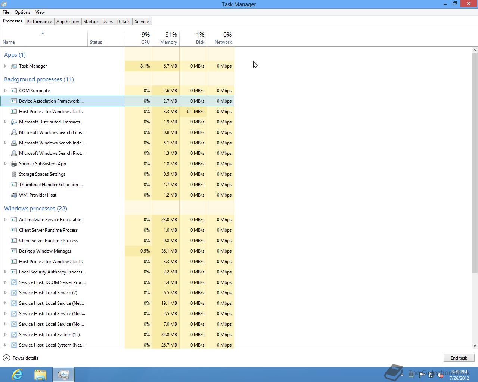Image resolution: width=478 pixels, height=382 pixels.
Task: Click the Task Manager taskbar button
Action: [63, 374]
